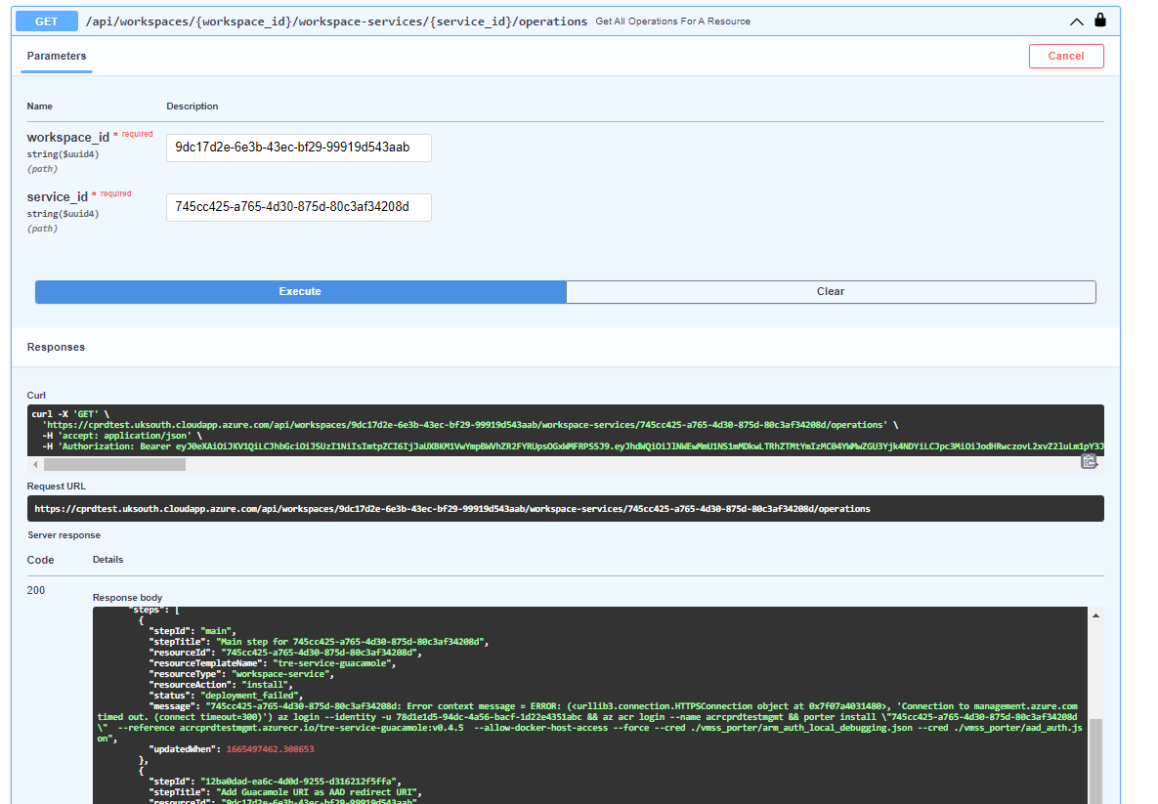This screenshot has height=804, width=1158.
Task: Execute the operations request
Action: pyautogui.click(x=300, y=291)
